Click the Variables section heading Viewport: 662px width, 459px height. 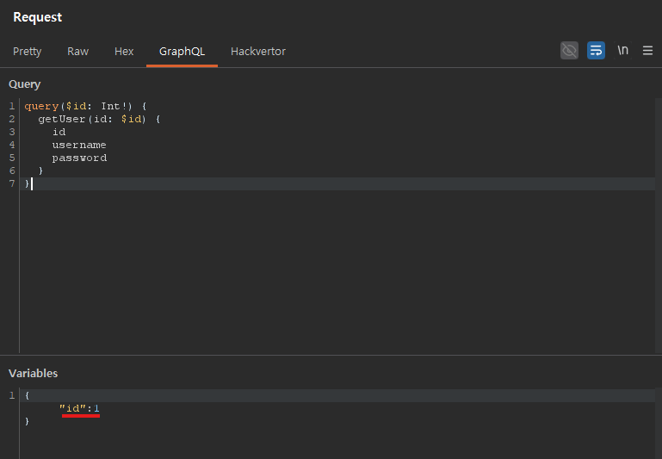pos(33,373)
